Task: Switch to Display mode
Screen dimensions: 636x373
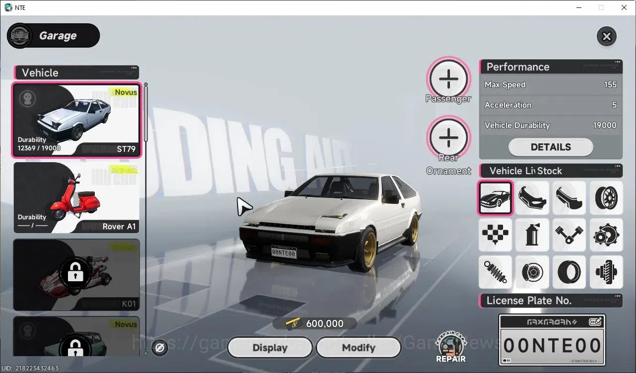Action: point(270,348)
